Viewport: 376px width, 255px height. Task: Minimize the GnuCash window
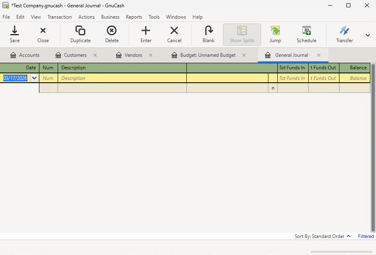(330, 5)
